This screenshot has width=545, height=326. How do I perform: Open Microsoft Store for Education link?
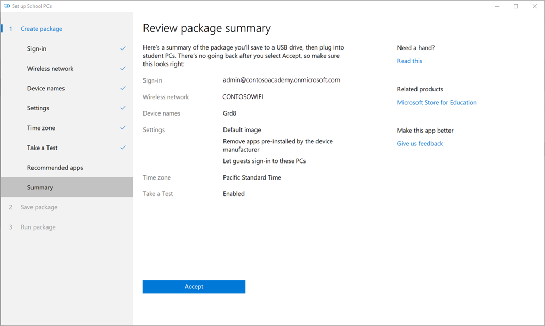[x=437, y=102]
